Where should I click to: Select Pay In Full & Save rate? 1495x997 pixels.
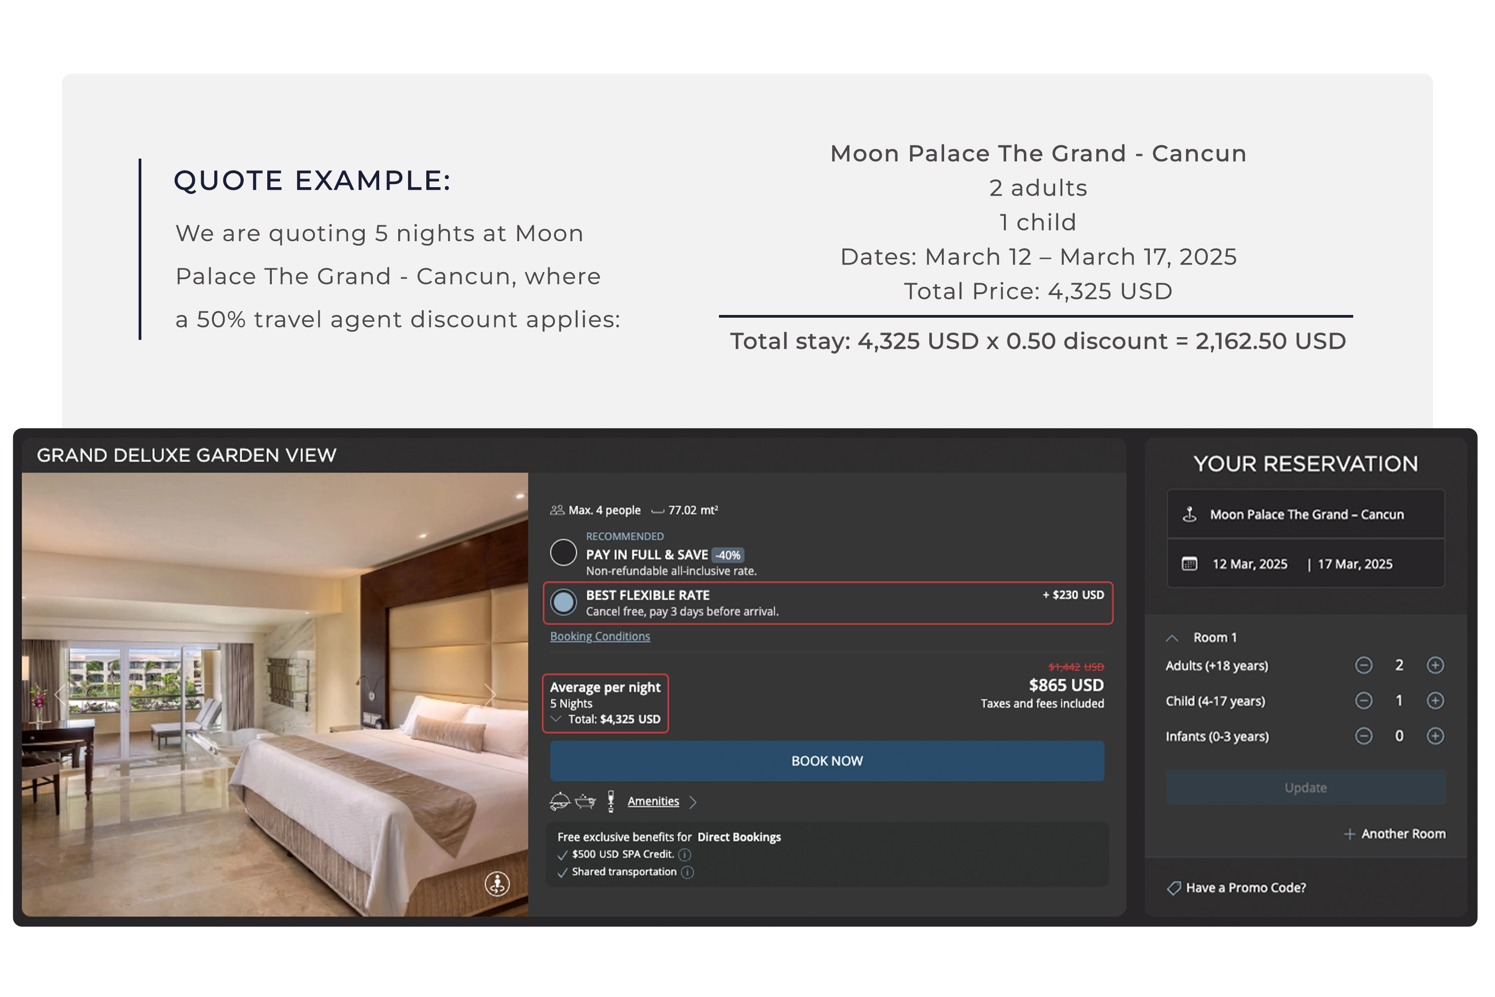(563, 552)
